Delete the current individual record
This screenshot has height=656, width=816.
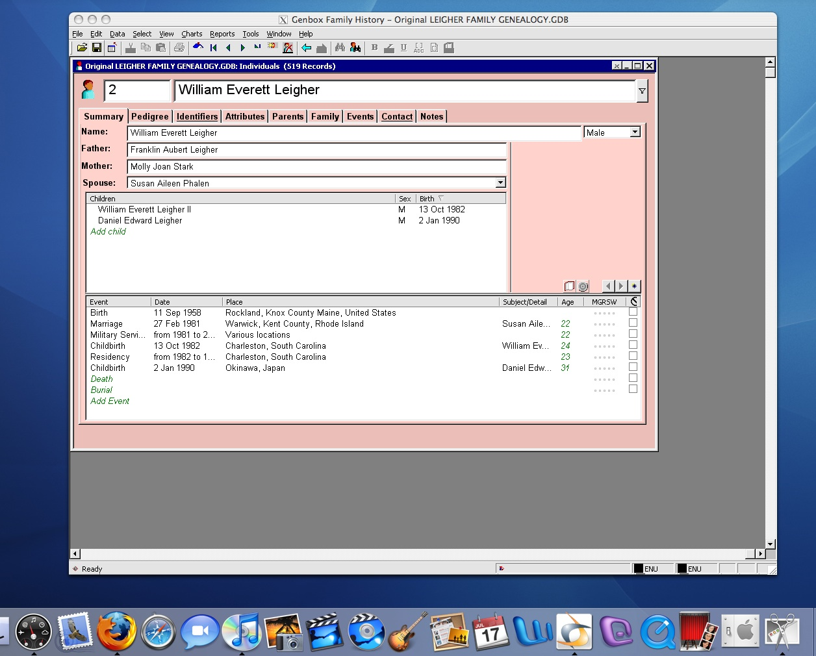[288, 47]
